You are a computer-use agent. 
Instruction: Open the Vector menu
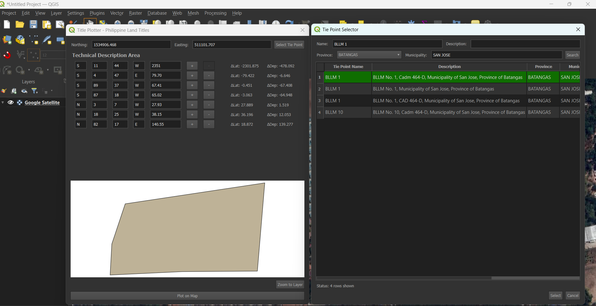117,13
